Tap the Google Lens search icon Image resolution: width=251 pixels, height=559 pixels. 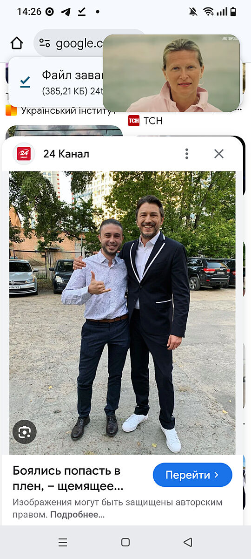pyautogui.click(x=24, y=432)
